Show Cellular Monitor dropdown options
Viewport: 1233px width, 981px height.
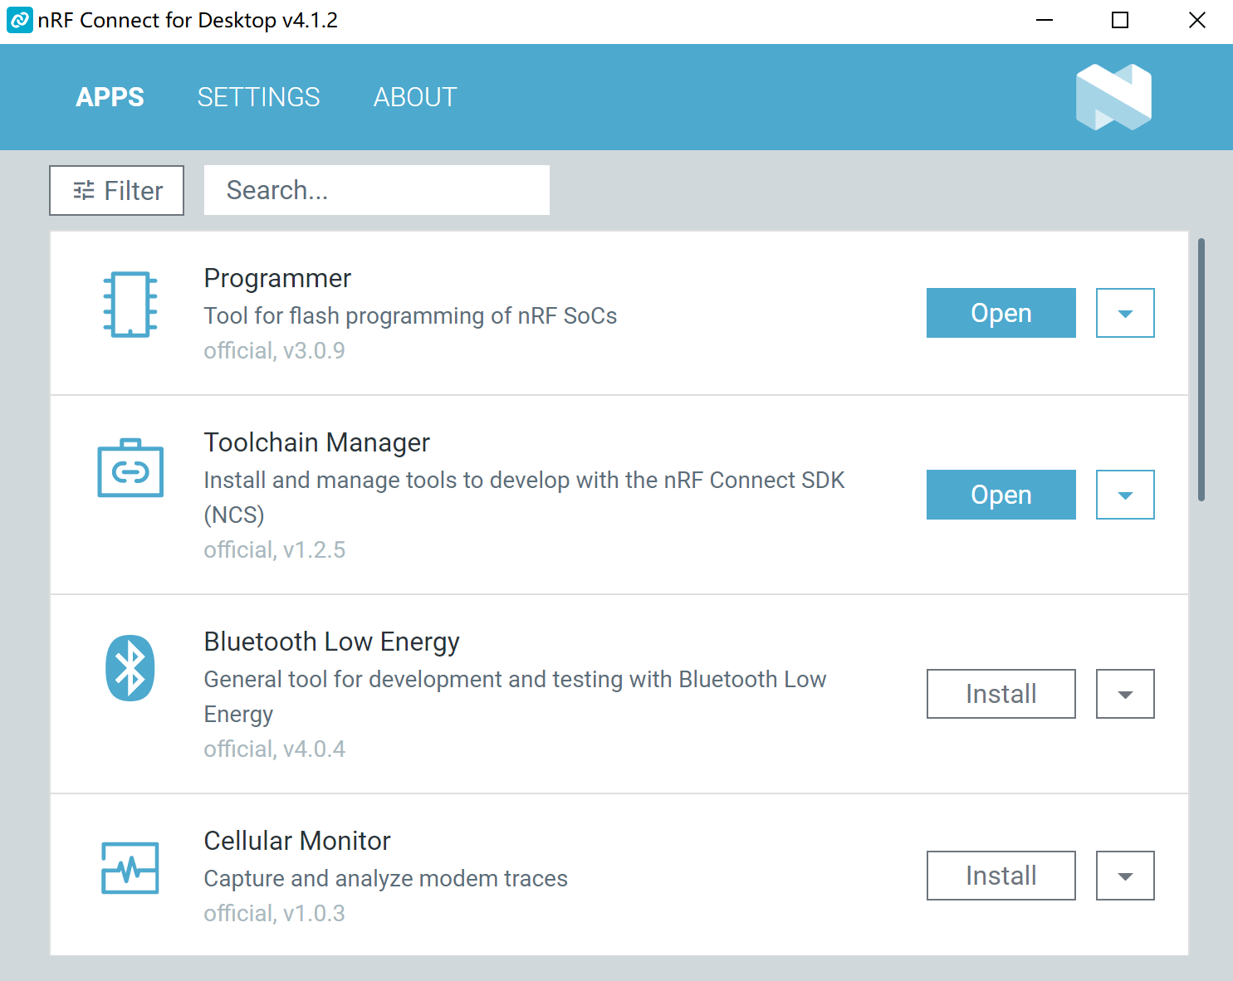click(x=1125, y=876)
